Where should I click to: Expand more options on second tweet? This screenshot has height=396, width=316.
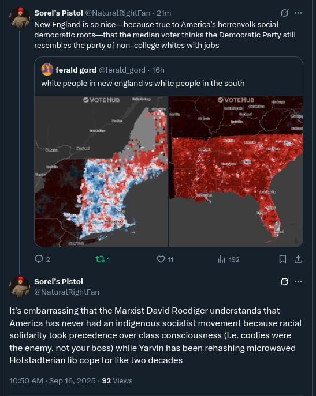coord(298,282)
